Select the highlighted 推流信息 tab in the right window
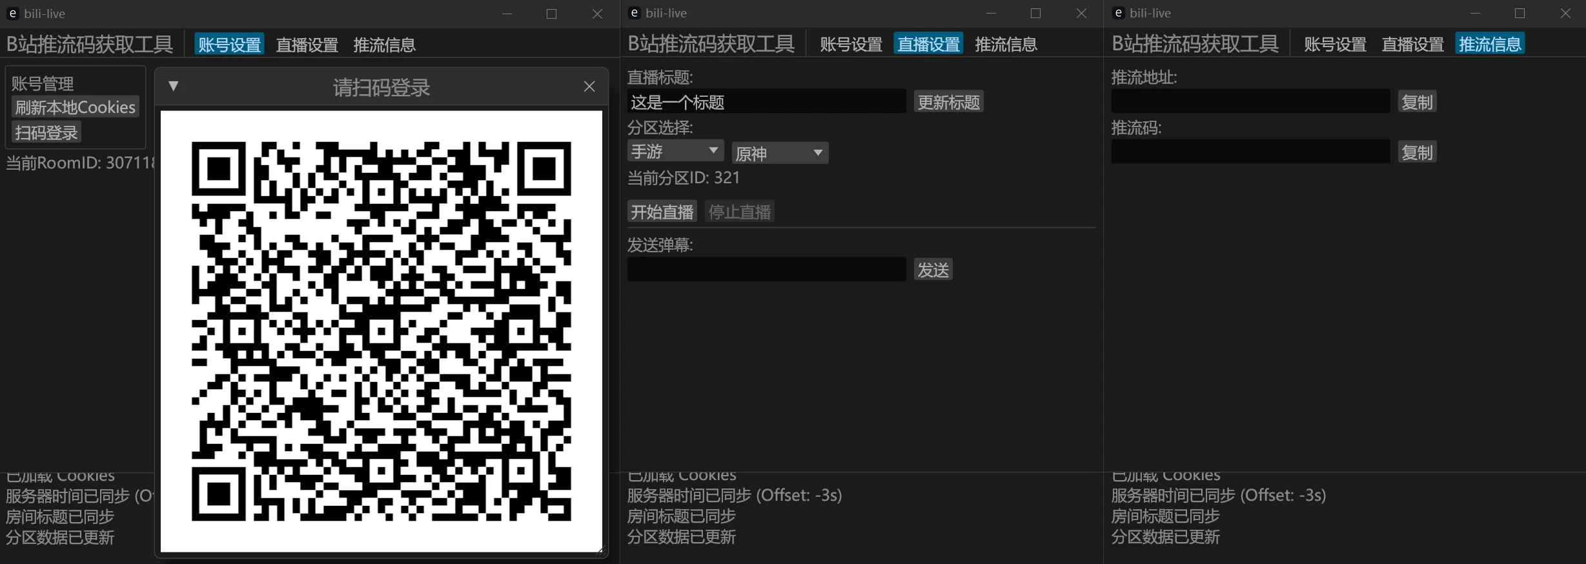The image size is (1586, 564). 1490,44
